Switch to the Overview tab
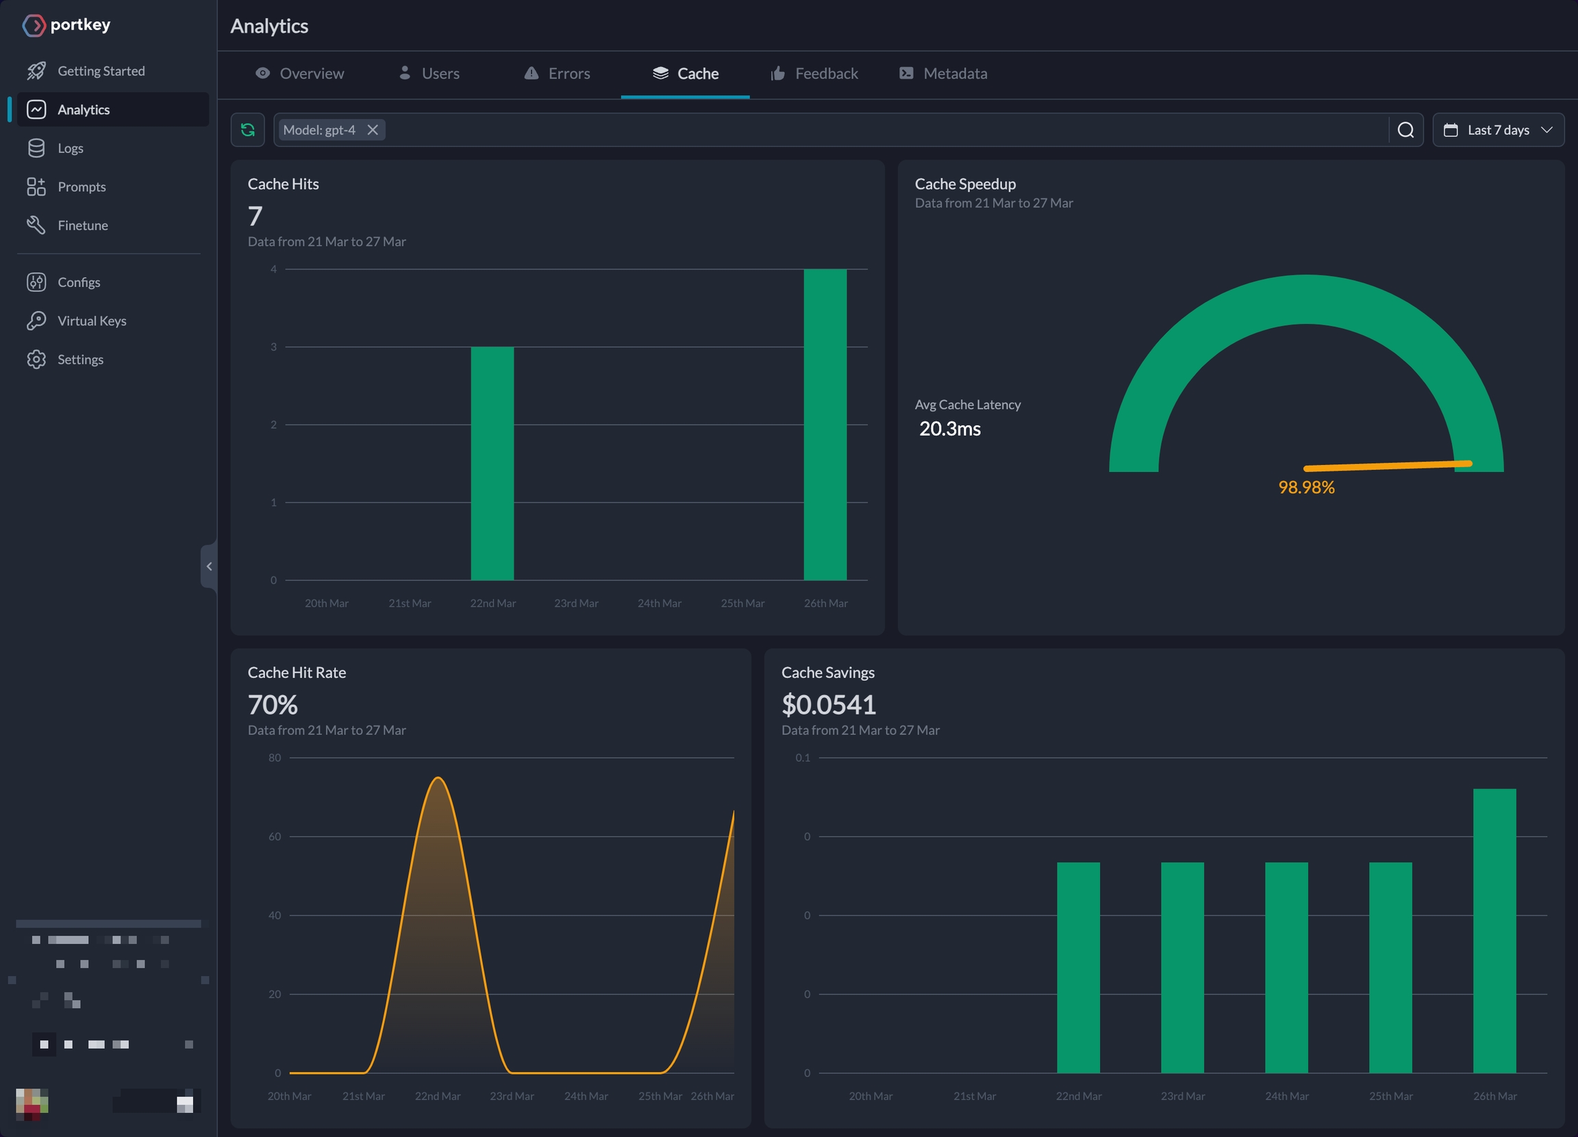1578x1137 pixels. tap(300, 74)
